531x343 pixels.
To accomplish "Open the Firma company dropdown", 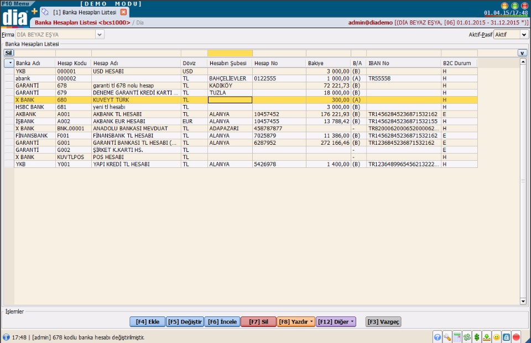I will click(x=100, y=34).
